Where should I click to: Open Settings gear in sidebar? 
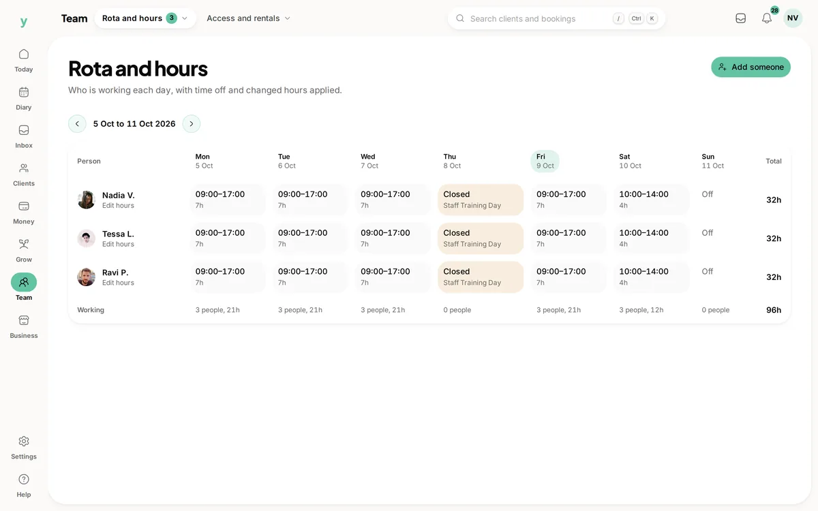tap(24, 442)
